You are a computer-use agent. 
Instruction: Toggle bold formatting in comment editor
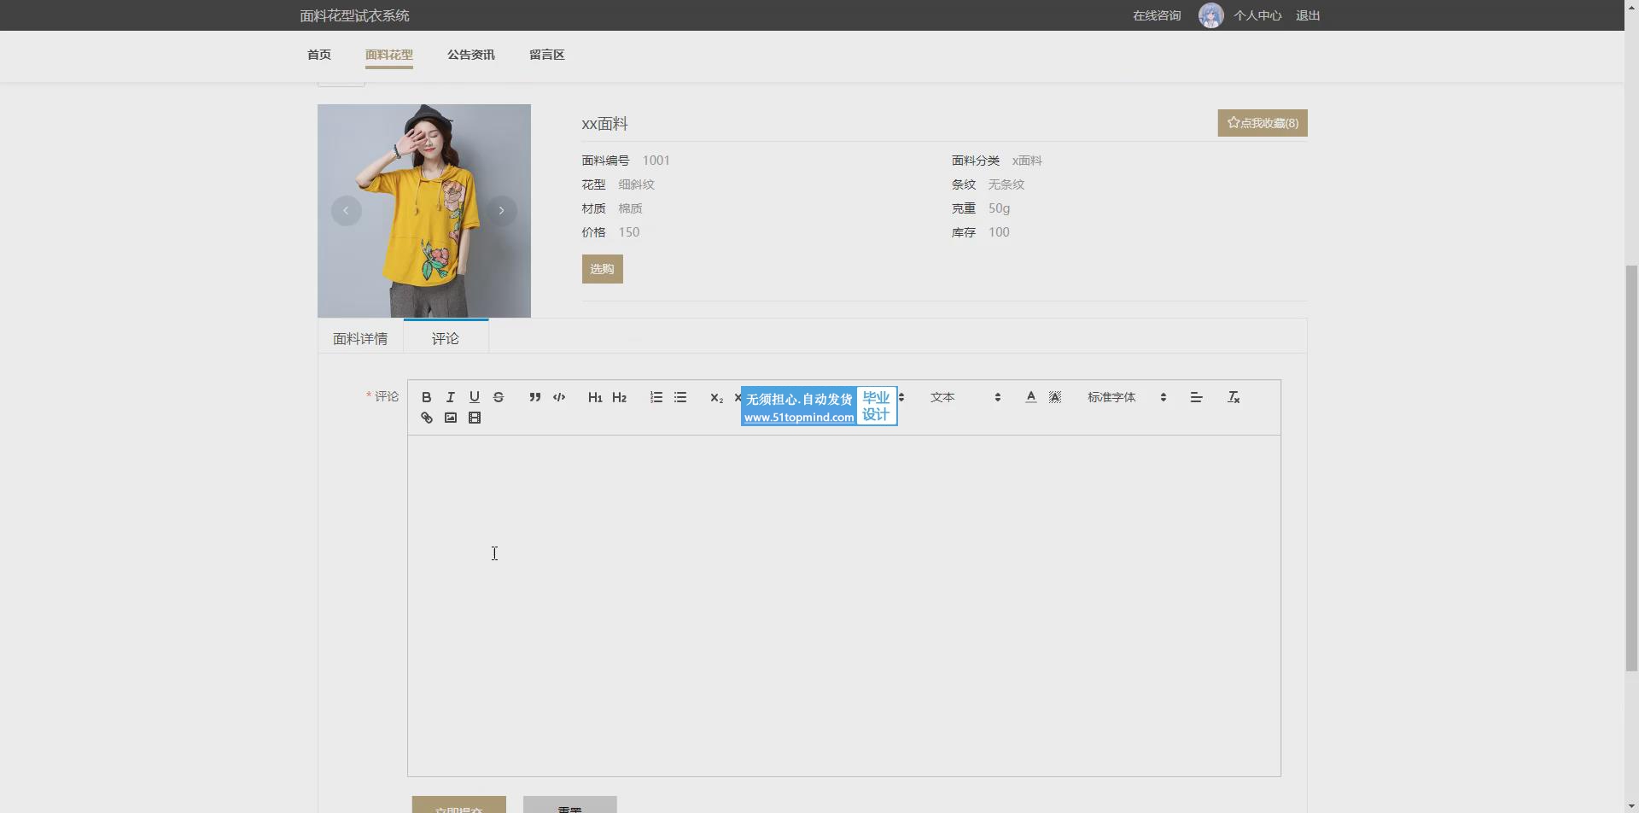point(426,397)
